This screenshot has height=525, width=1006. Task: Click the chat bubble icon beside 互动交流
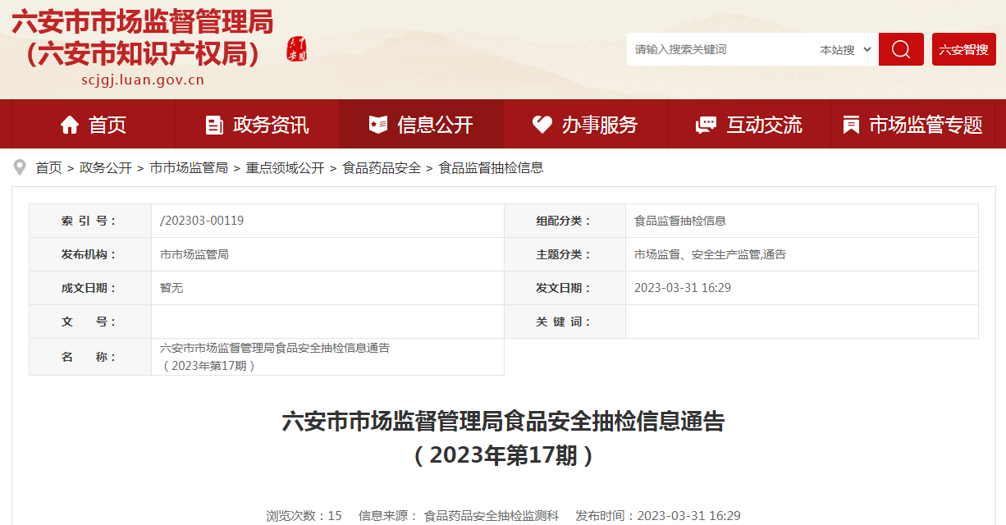[x=706, y=125]
